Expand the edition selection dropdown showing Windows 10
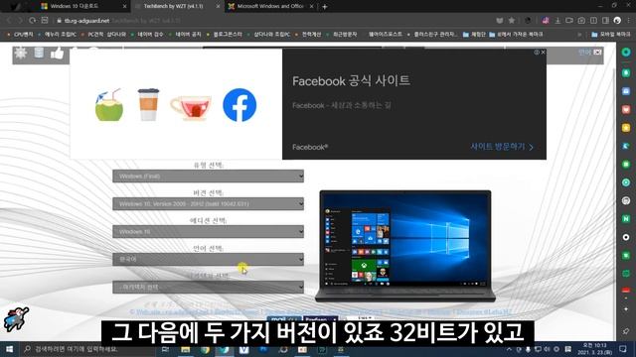The width and height of the screenshot is (636, 357). tap(208, 231)
